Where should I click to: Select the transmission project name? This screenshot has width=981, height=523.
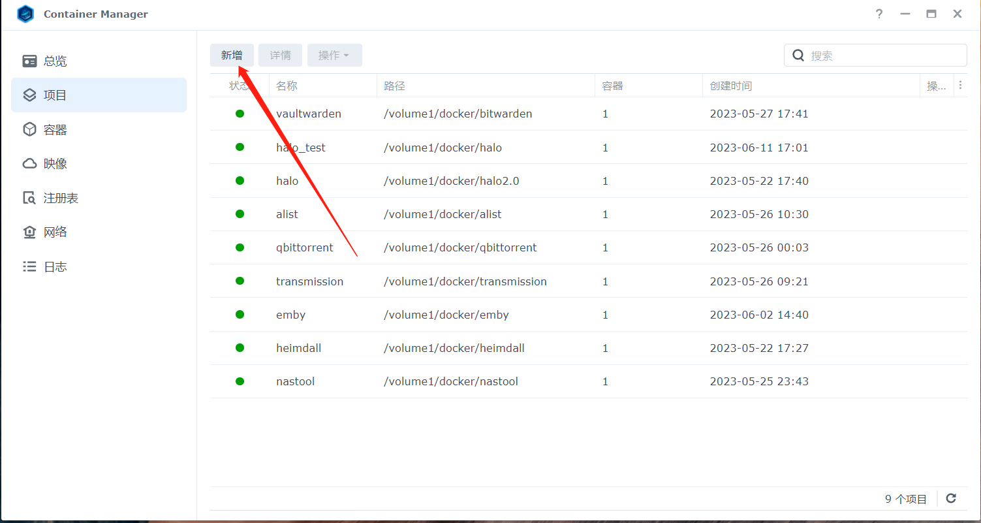pos(310,281)
